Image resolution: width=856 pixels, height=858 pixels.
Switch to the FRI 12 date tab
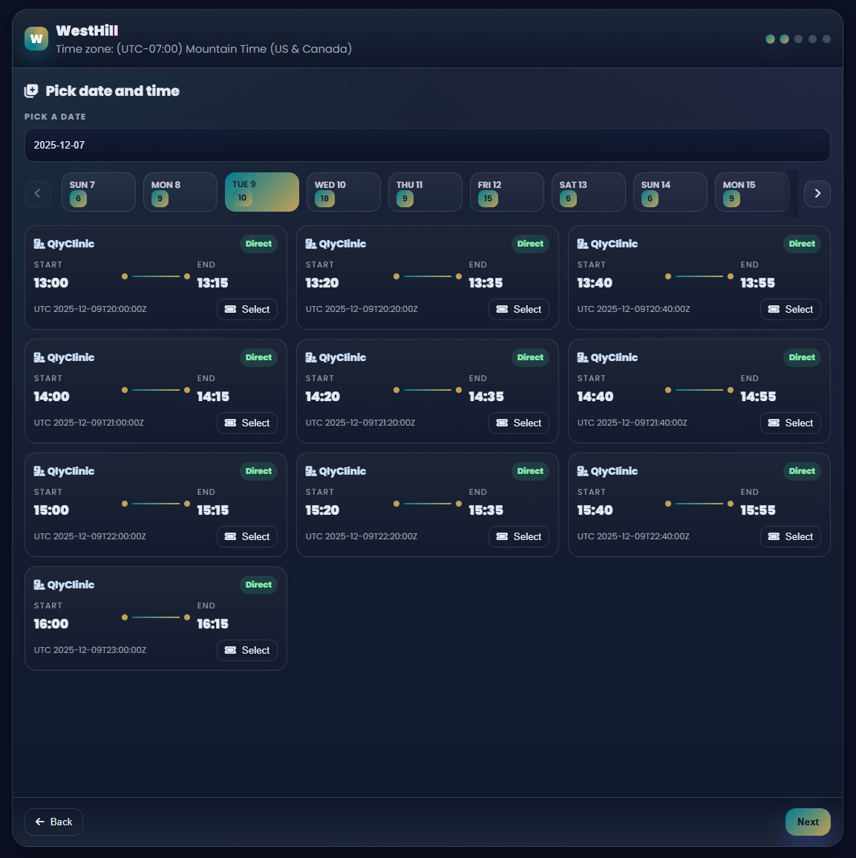click(x=506, y=192)
